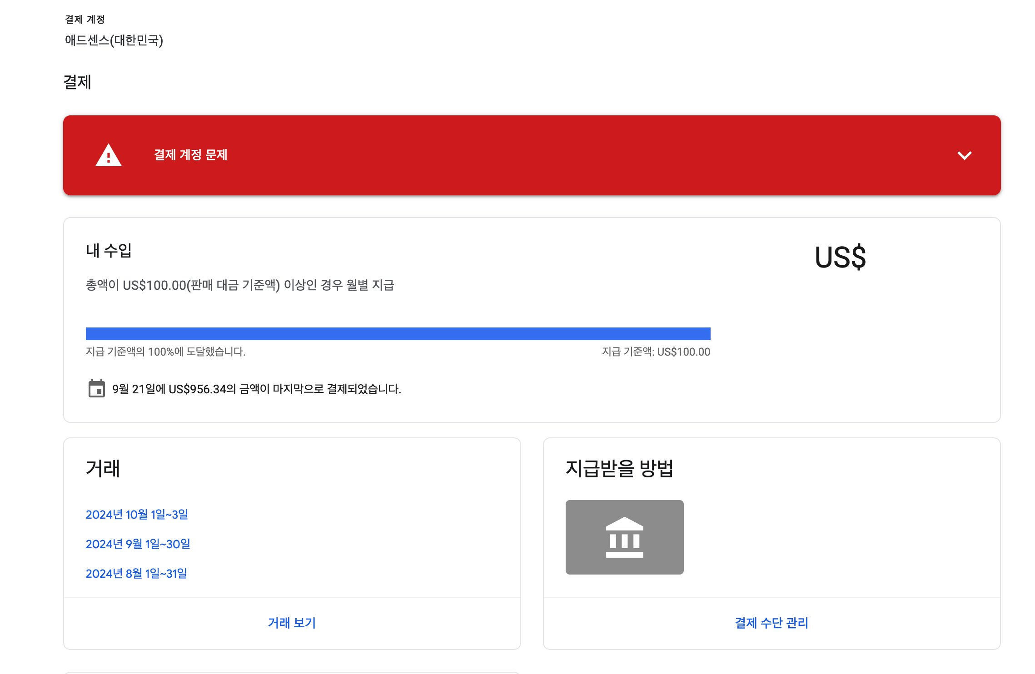
Task: Open 결제 수단 관리 payment method settings
Action: point(771,623)
